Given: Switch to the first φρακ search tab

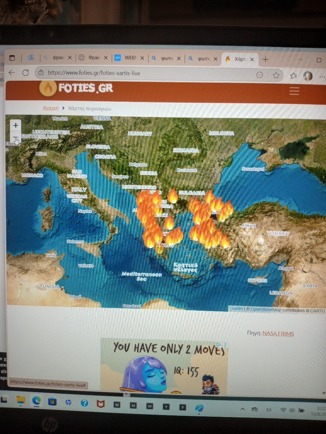Looking at the screenshot, I should pyautogui.click(x=57, y=58).
